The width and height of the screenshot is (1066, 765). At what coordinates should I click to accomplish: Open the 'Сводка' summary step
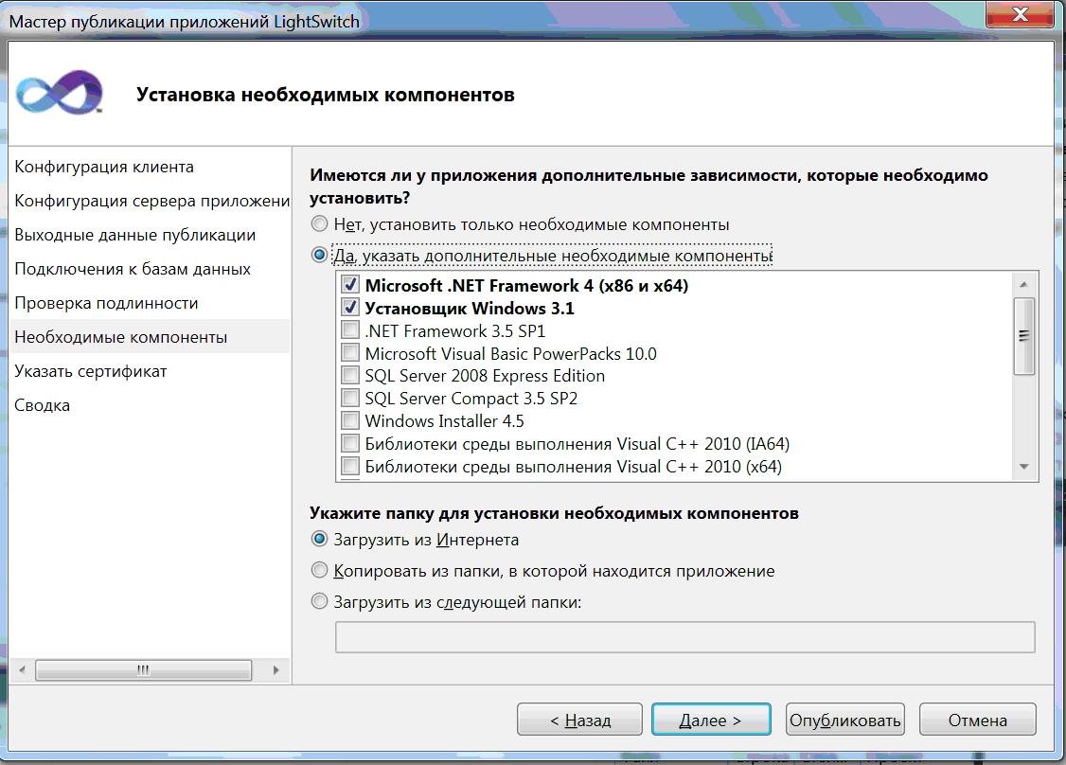(x=43, y=404)
